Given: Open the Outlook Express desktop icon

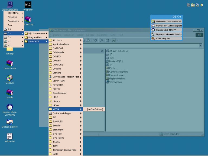Looking at the screenshot, I should tap(10, 122).
